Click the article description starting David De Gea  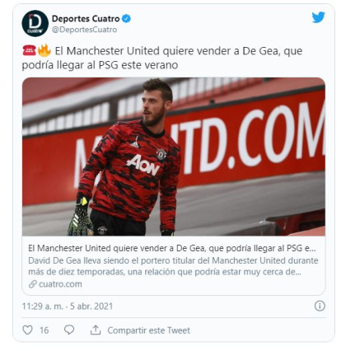(x=173, y=266)
